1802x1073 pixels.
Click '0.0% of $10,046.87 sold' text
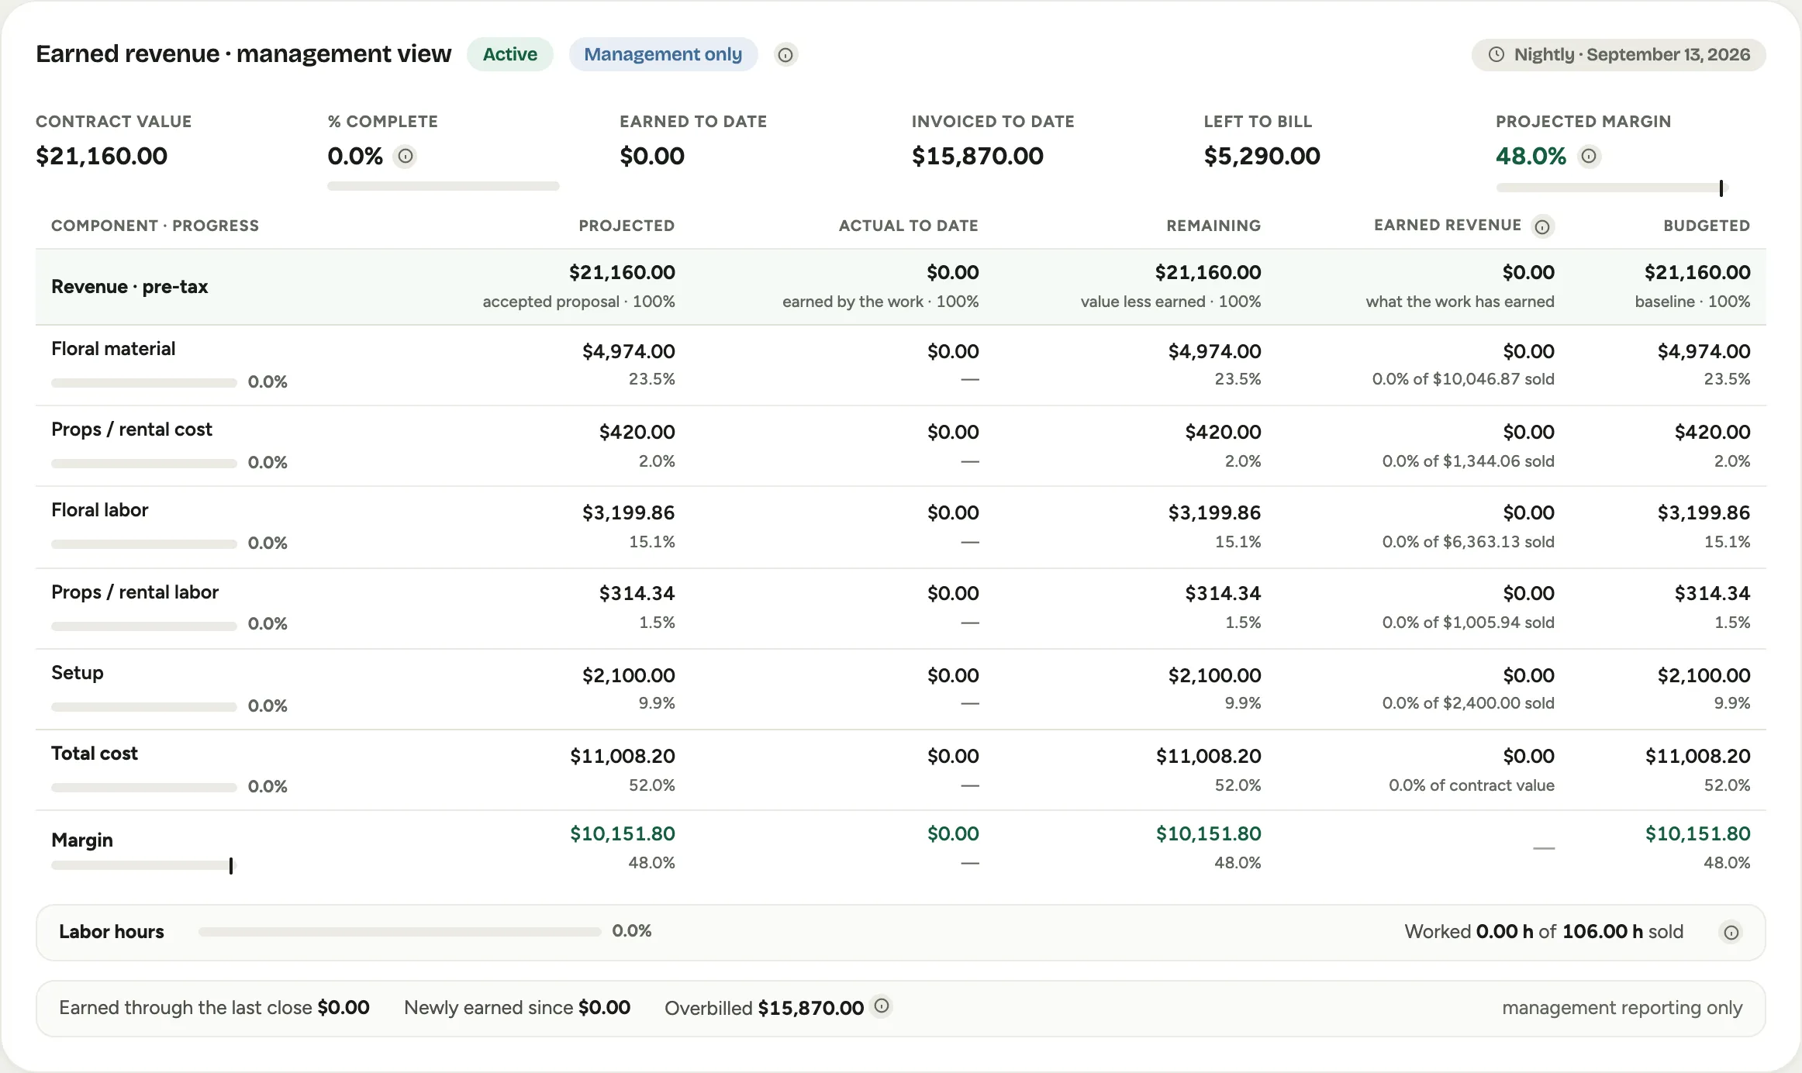click(x=1463, y=379)
